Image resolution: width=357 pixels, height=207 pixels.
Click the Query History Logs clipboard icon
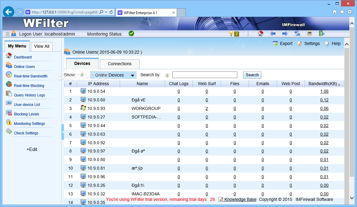coord(9,94)
